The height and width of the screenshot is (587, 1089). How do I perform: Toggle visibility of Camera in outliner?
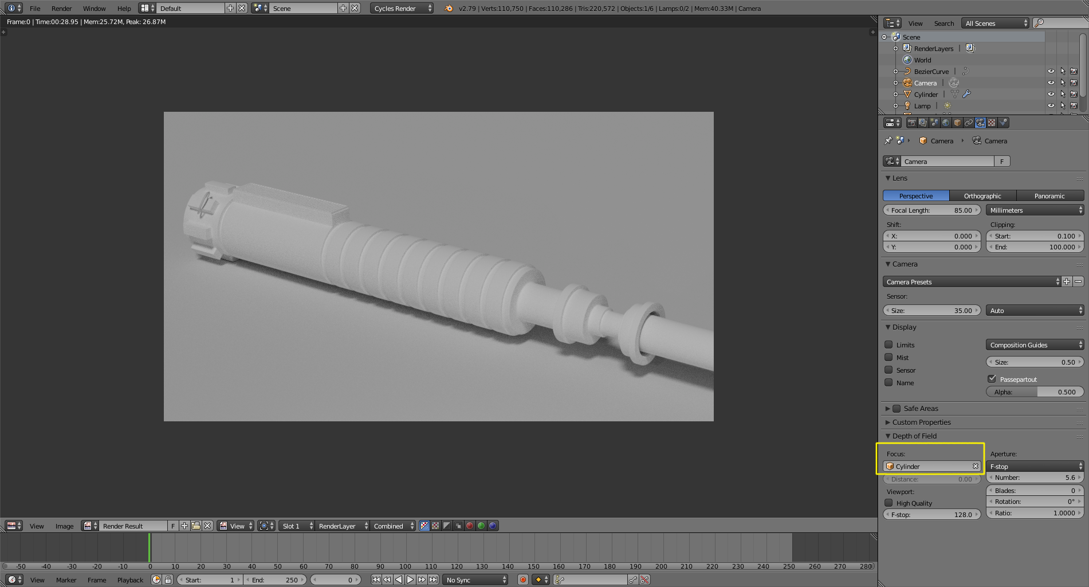click(x=1051, y=83)
